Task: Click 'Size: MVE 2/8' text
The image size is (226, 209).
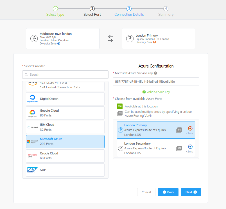Action: (x=48, y=37)
